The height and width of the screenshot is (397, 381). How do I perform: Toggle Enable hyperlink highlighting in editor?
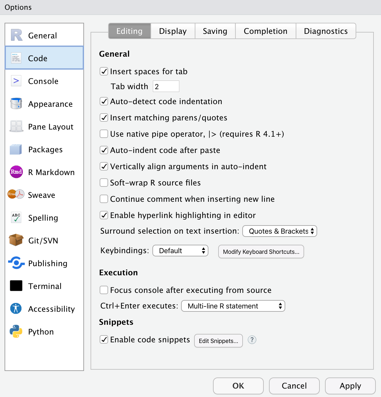pyautogui.click(x=104, y=215)
